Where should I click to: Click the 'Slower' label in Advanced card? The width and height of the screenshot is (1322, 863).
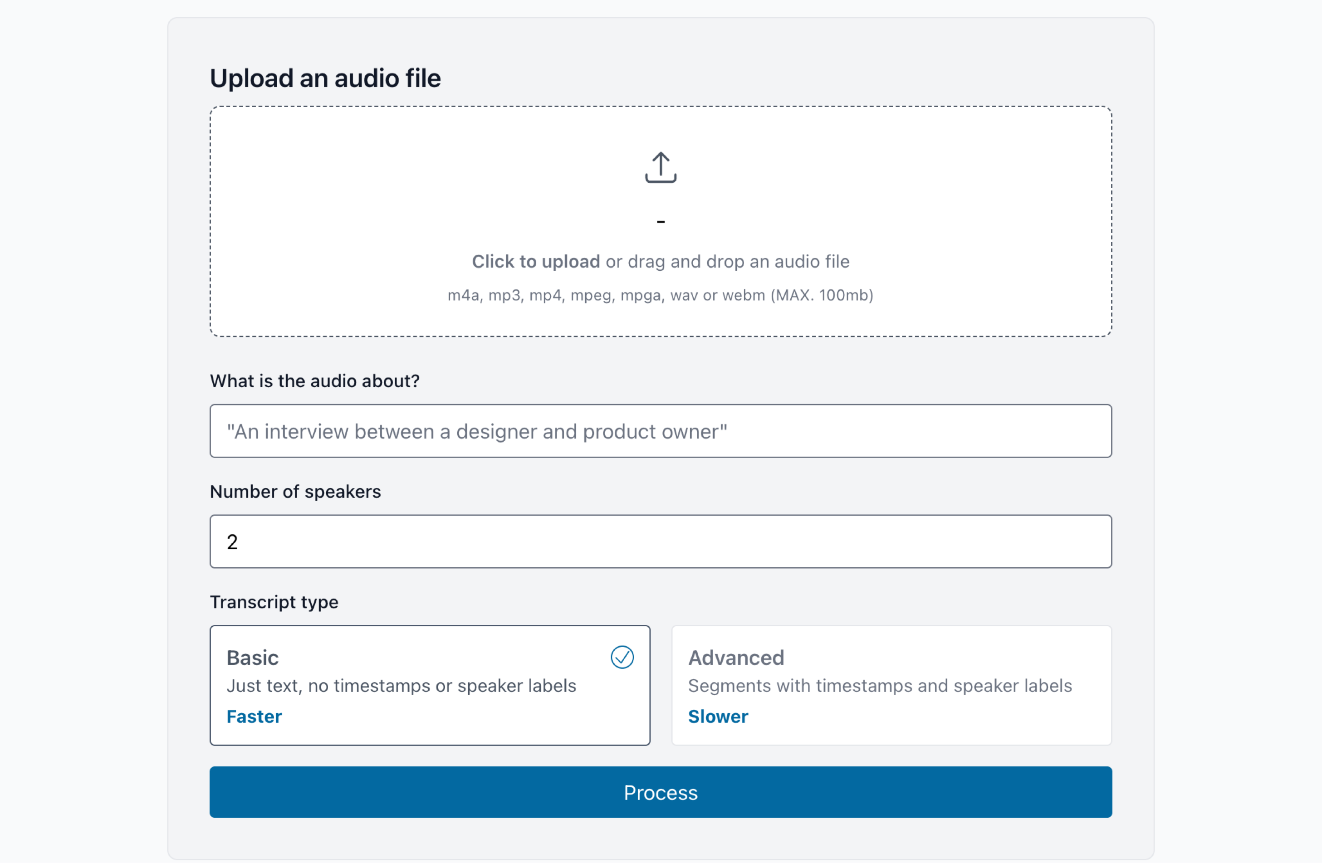pos(718,717)
